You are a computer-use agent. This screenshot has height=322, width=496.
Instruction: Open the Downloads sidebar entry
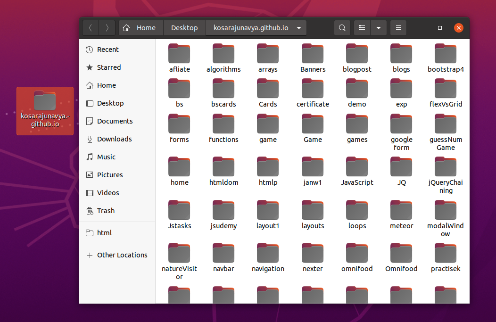pos(113,139)
